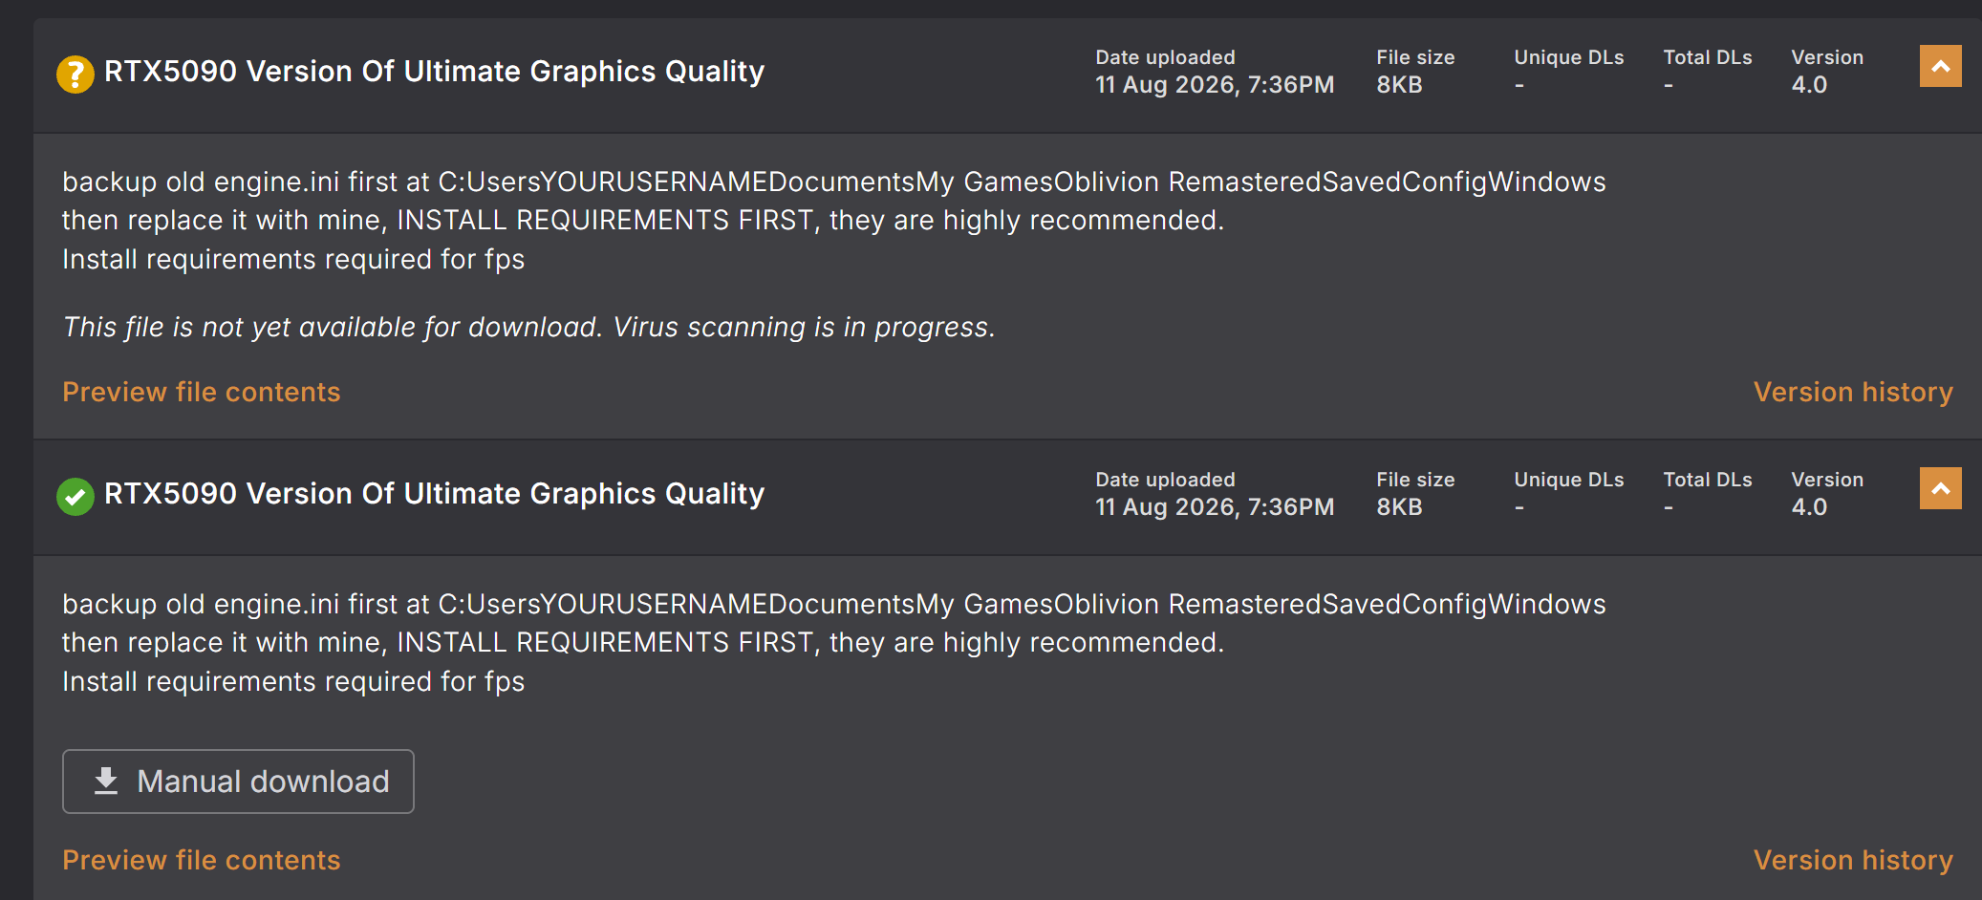Collapse the second file entry with orange chevron

click(1940, 488)
